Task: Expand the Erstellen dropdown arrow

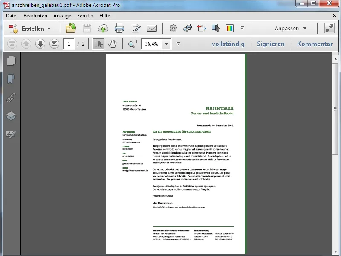Action: point(49,29)
